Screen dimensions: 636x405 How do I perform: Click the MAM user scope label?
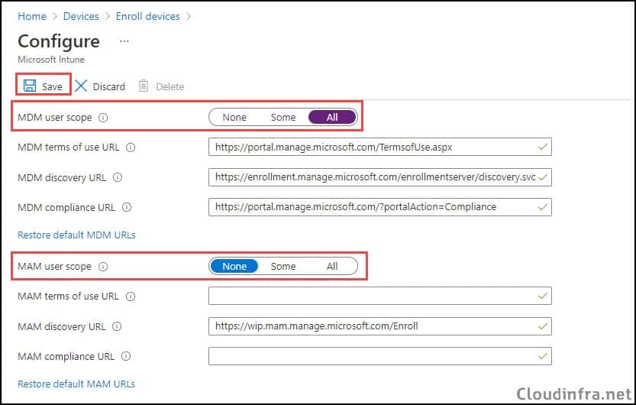tap(54, 267)
